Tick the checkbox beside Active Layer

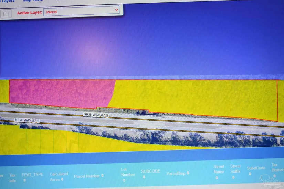pos(7,14)
